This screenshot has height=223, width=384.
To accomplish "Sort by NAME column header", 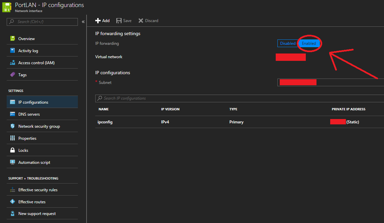I will coord(104,109).
